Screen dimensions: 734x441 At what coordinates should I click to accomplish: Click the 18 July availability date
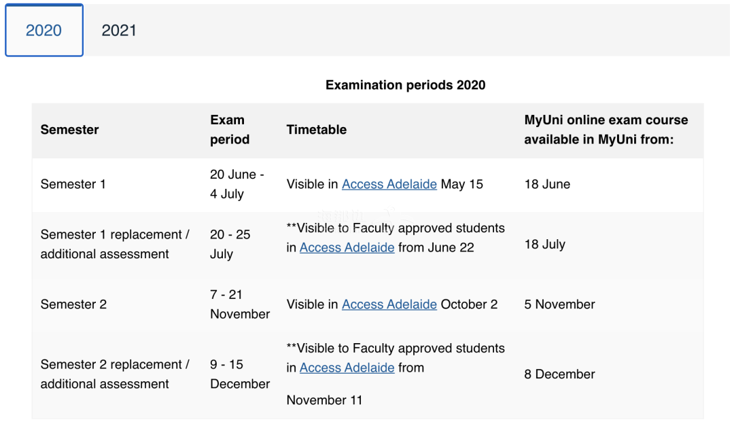[545, 245]
